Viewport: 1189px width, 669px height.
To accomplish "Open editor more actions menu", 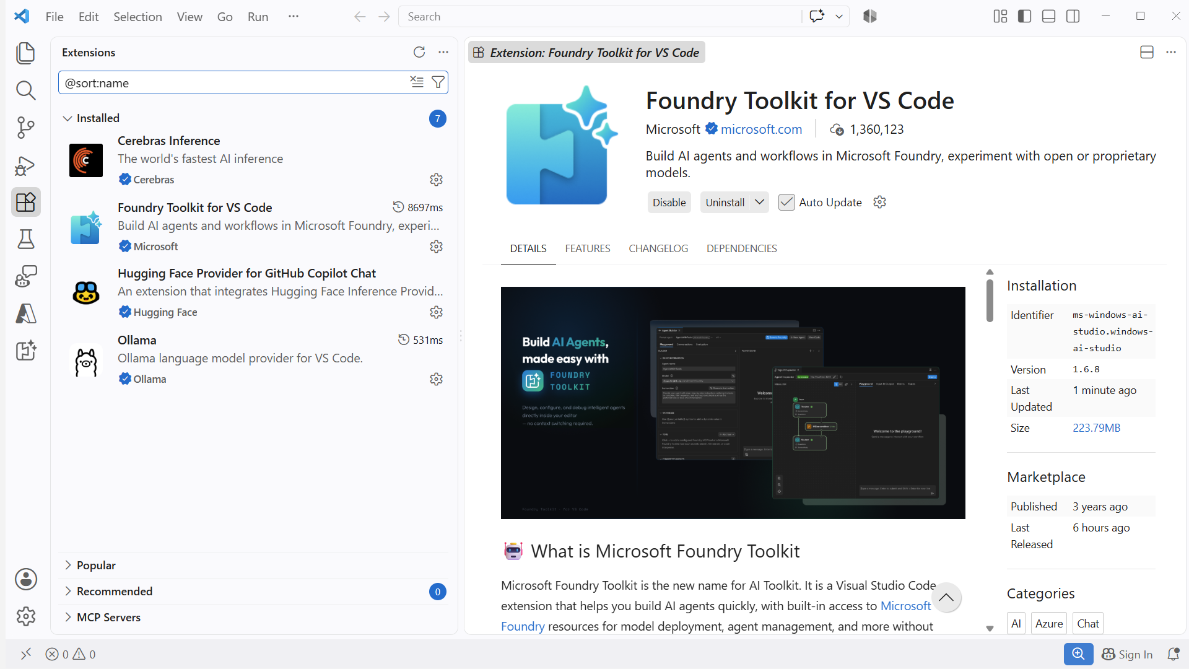I will pos(1170,52).
